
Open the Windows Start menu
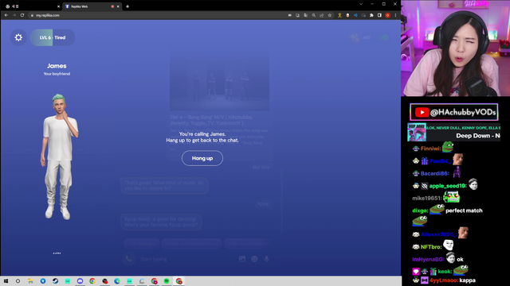[x=6, y=281]
